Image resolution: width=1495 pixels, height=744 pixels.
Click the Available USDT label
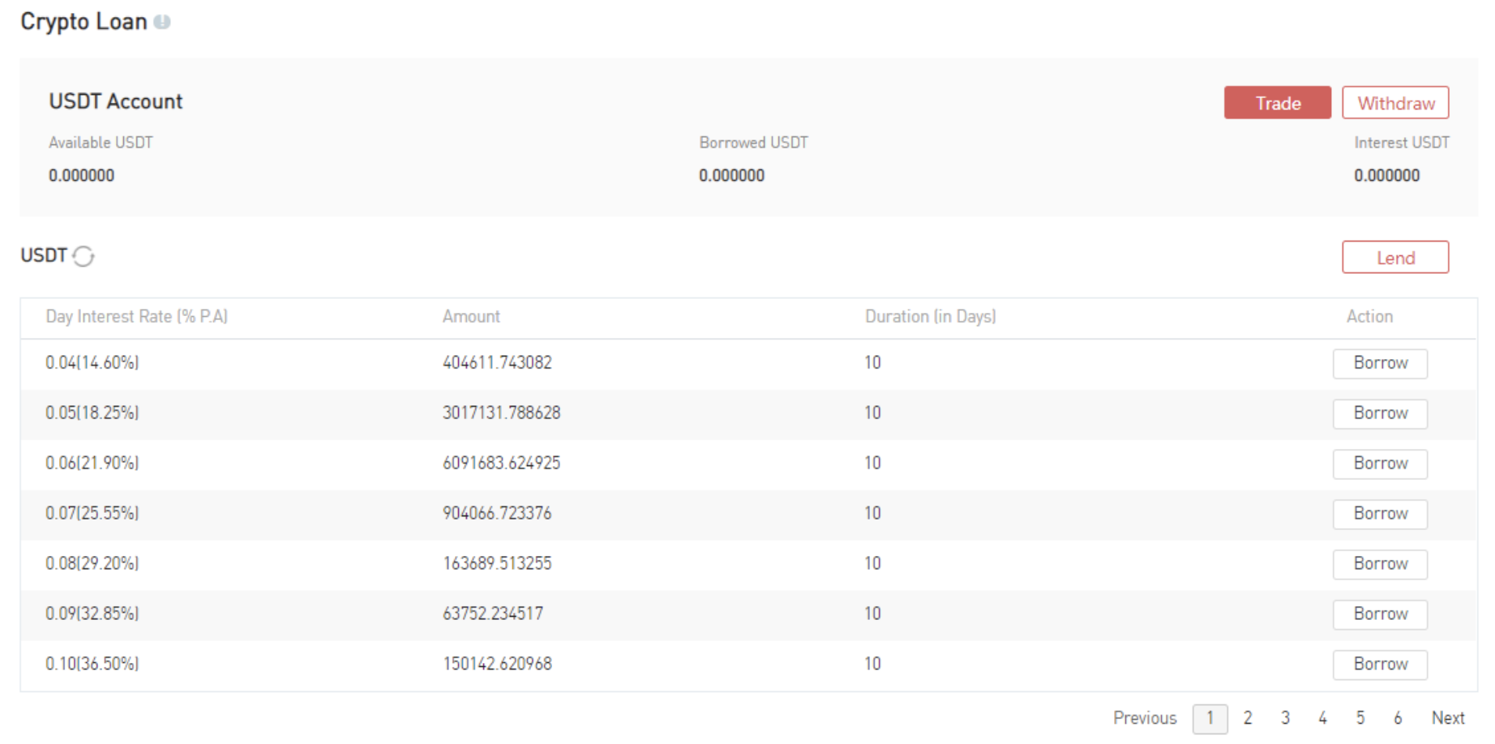tap(101, 143)
